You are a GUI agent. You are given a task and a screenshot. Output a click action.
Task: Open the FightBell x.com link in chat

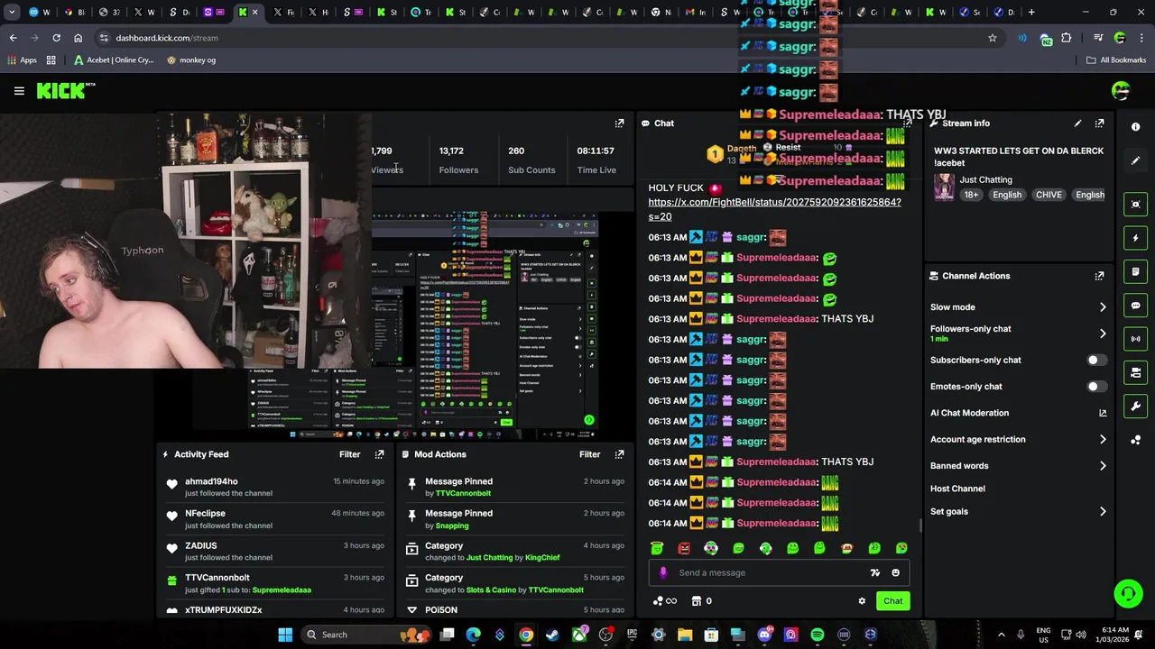coord(774,209)
